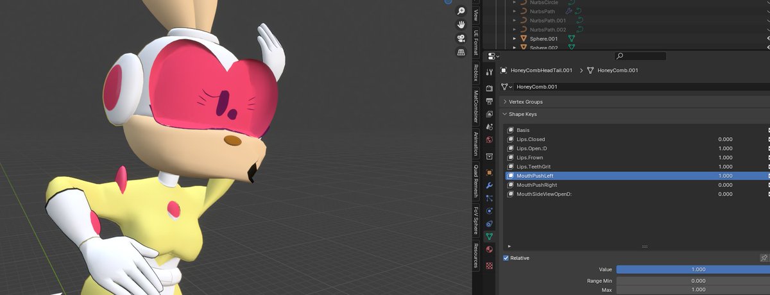Open the Object Constraints properties tab
This screenshot has height=295, width=770.
[x=490, y=224]
